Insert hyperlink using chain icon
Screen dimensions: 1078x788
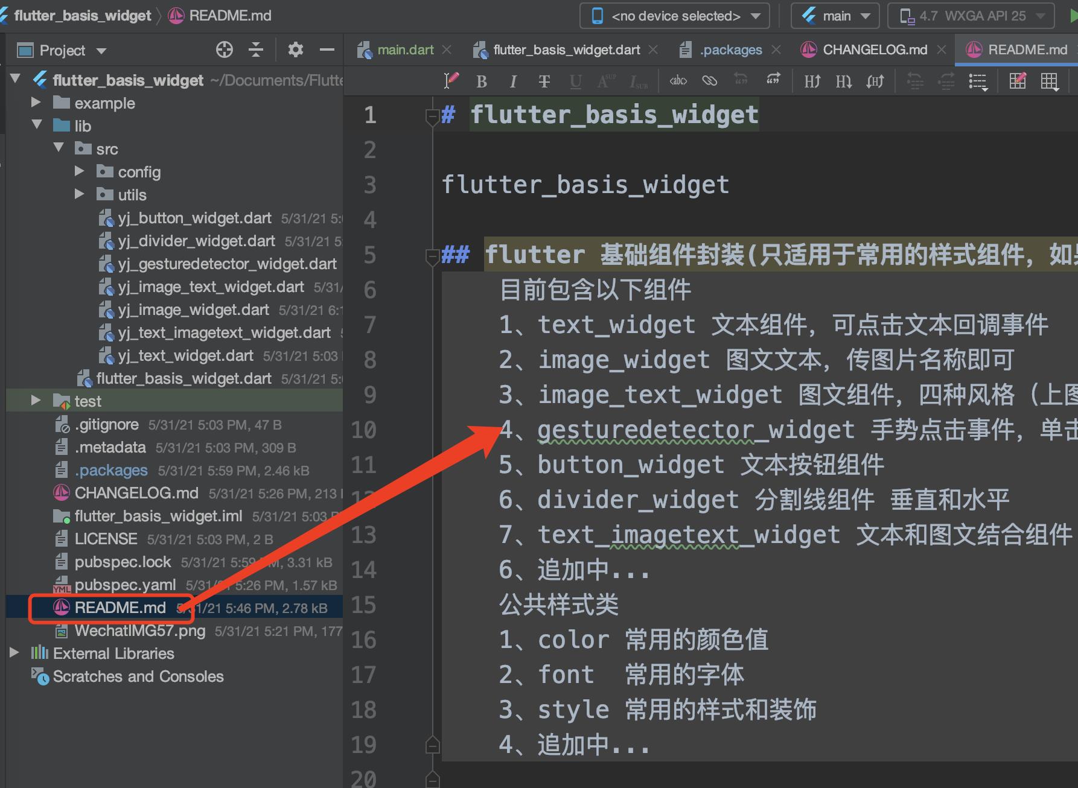[x=710, y=80]
